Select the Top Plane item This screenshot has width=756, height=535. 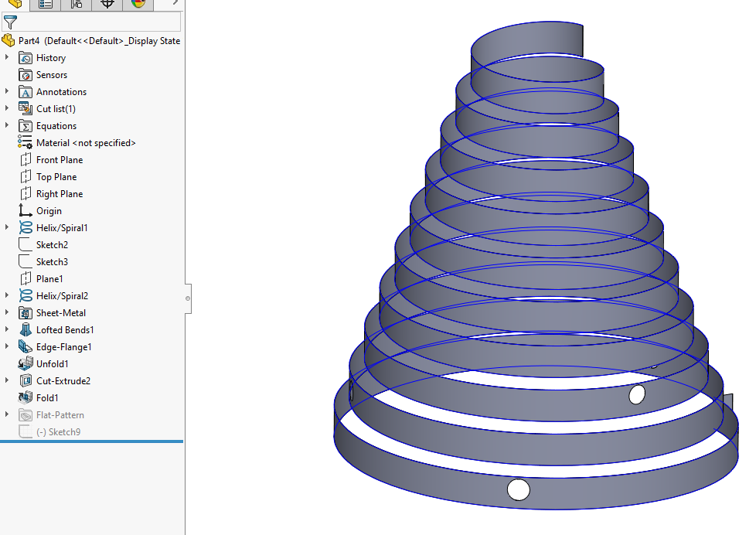point(56,177)
